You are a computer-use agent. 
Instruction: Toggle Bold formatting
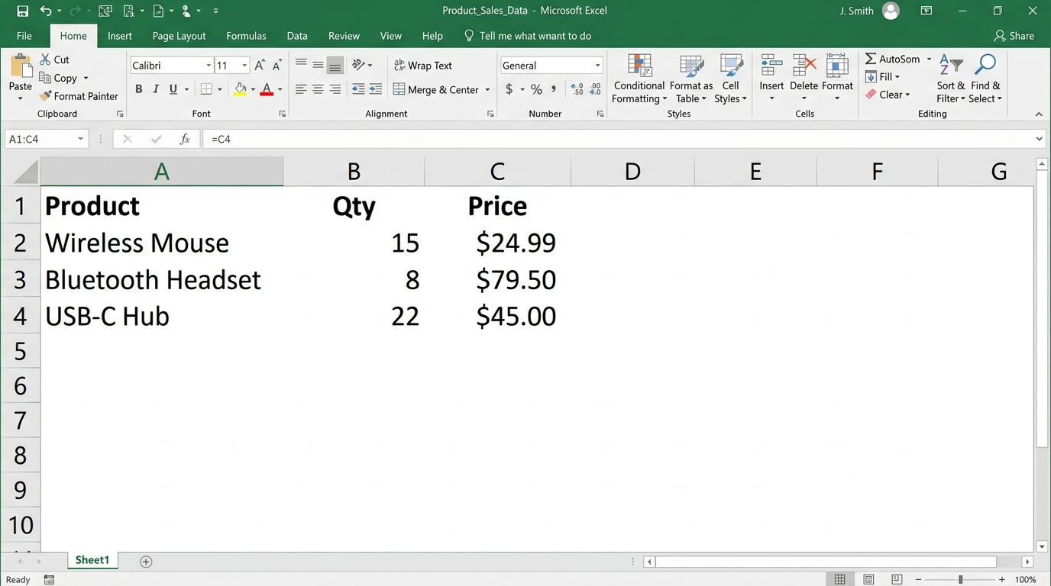point(139,89)
